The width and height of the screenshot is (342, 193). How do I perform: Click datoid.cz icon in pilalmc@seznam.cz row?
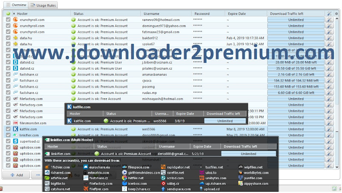point(15,68)
